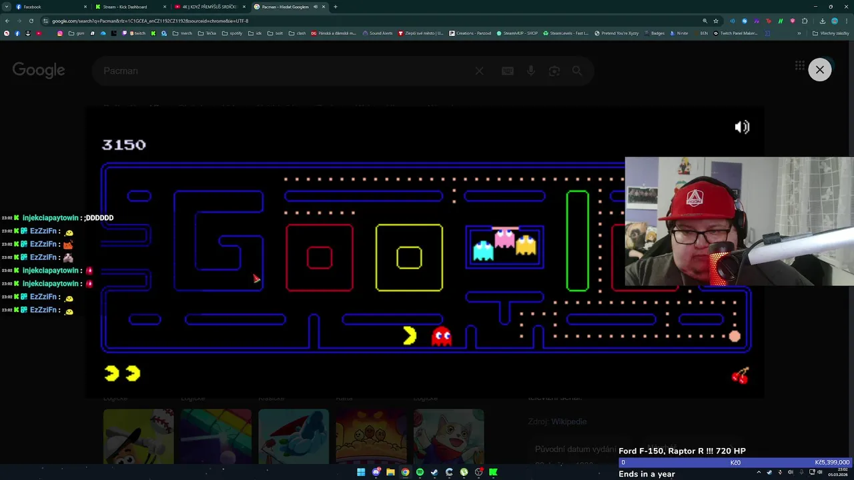This screenshot has height=480, width=854.
Task: Open the Sound Alerts bookmark
Action: click(378, 33)
